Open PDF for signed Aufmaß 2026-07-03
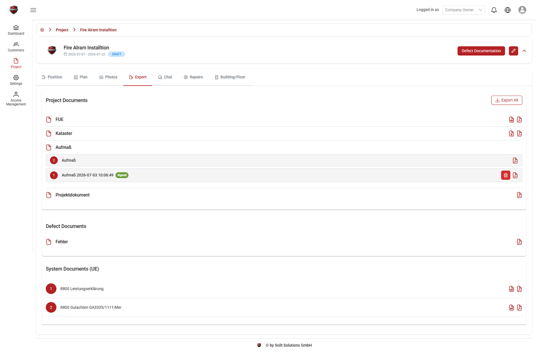 click(x=515, y=175)
